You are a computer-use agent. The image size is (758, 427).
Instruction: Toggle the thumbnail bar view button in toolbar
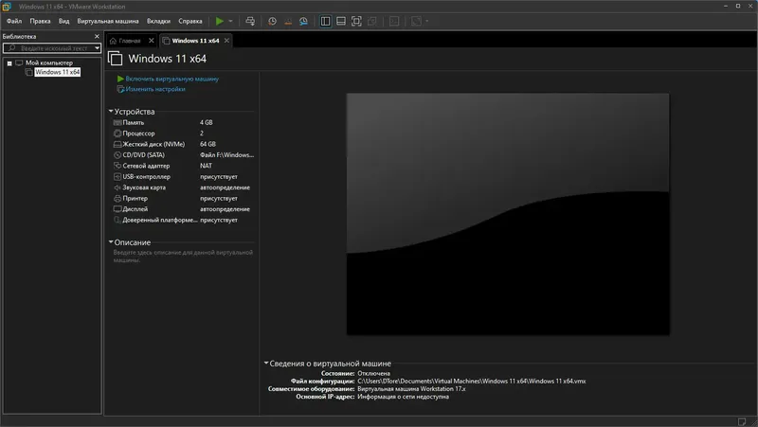click(341, 21)
